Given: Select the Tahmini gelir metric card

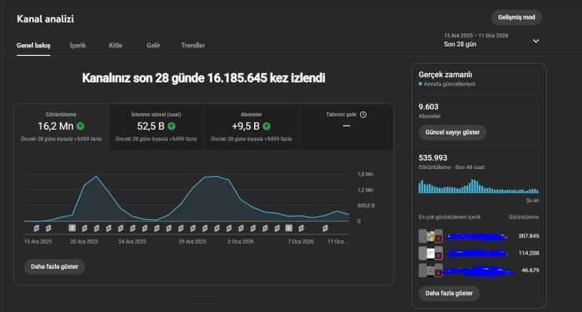Looking at the screenshot, I should coord(346,127).
